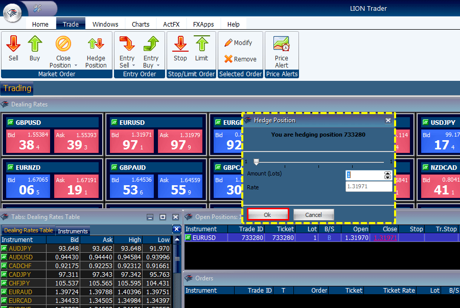The width and height of the screenshot is (460, 308).
Task: Expand the Close Position dropdown arrow
Action: pos(76,65)
